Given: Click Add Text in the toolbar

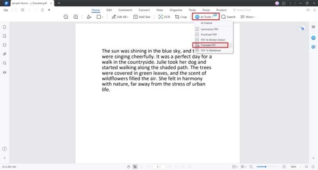Looking at the screenshot, I should pyautogui.click(x=142, y=17).
